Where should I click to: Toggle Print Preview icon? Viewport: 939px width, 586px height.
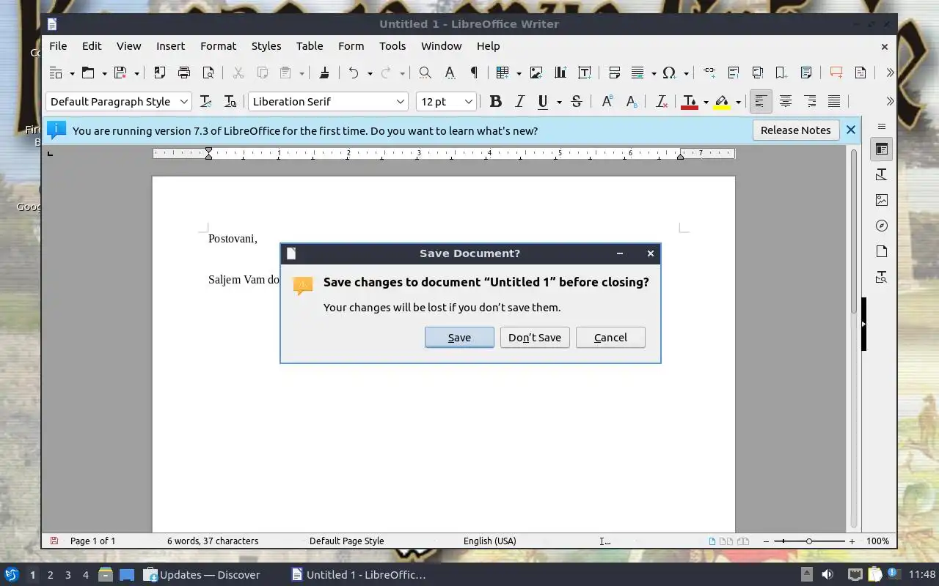coord(208,73)
